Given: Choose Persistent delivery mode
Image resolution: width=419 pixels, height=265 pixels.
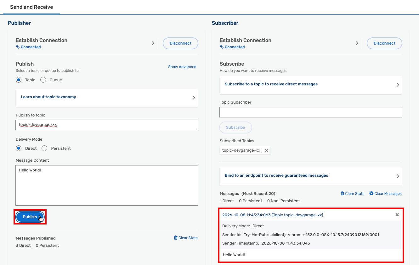Looking at the screenshot, I should [44, 148].
